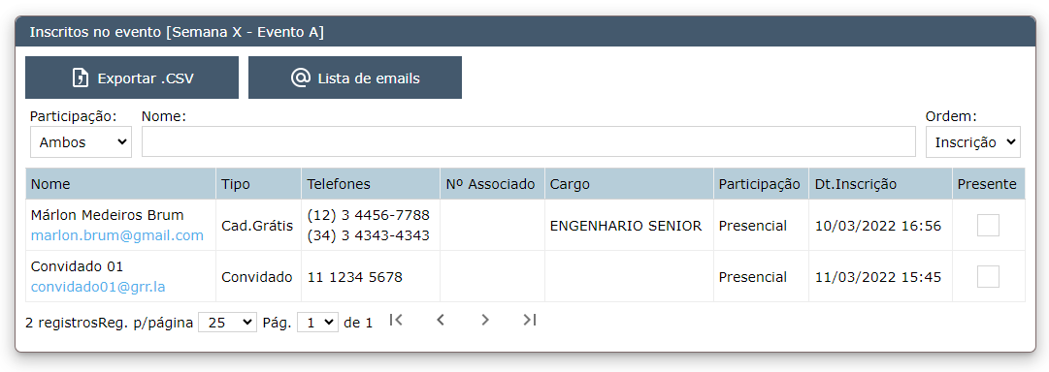
Task: Click the Lista de emails button
Action: pos(354,77)
